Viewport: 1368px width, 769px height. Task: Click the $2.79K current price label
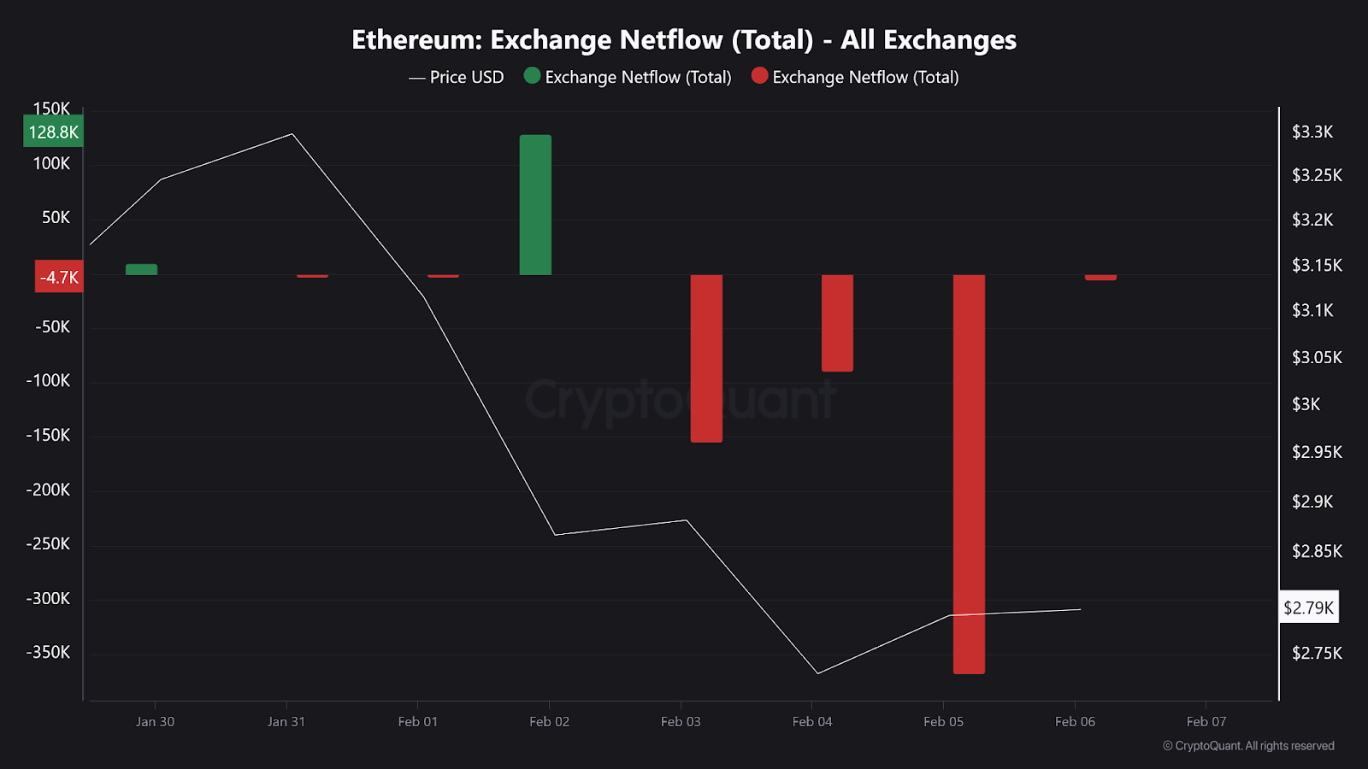(1308, 608)
